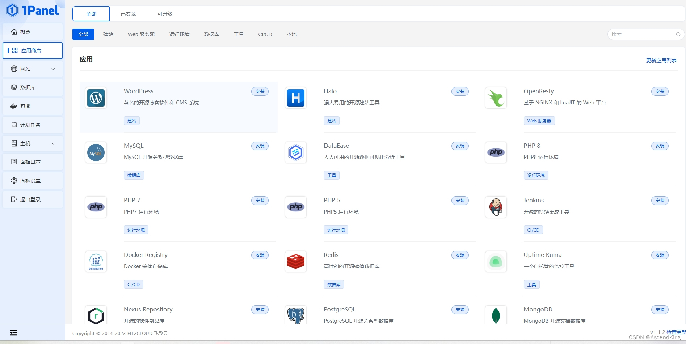This screenshot has height=344, width=686.
Task: Expand the 主机 submenu chevron
Action: tap(53, 143)
